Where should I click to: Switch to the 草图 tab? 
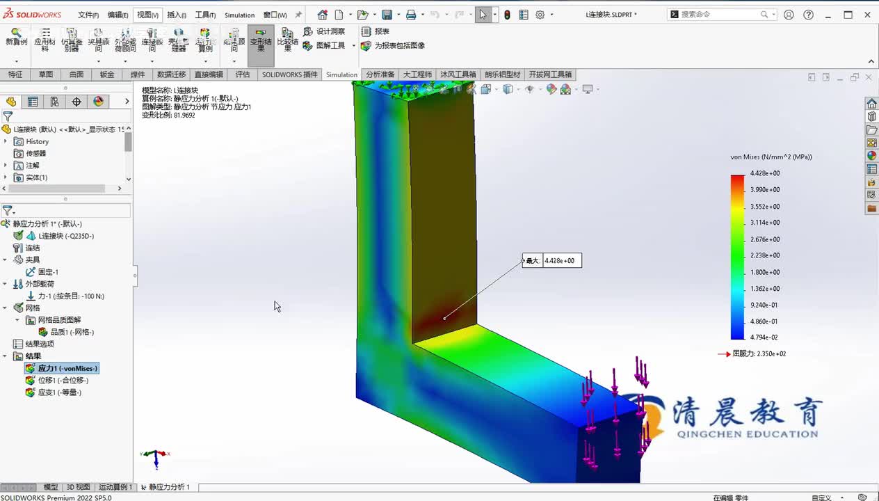click(x=46, y=74)
